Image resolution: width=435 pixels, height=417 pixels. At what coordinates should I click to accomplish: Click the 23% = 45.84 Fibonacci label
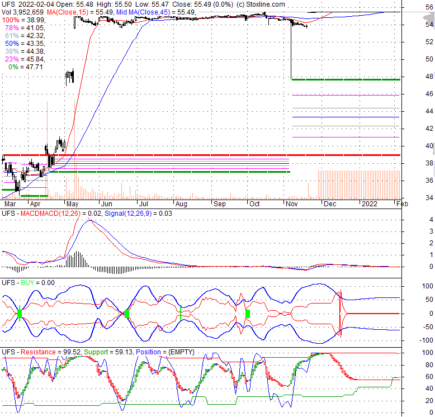(x=25, y=59)
